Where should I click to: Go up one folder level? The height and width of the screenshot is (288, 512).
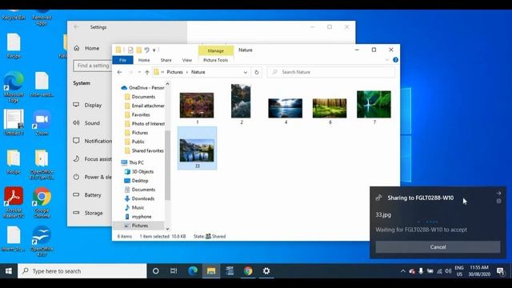pos(147,72)
